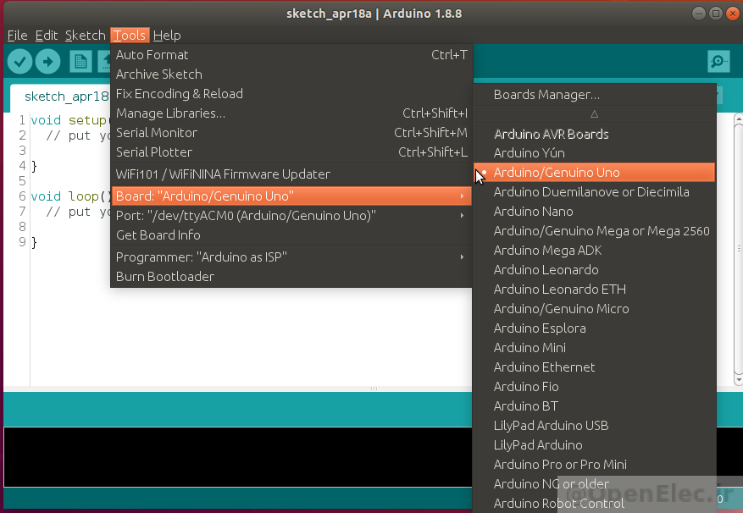Expand the Port: "/dev/ttyACM0" submenu

pyautogui.click(x=291, y=216)
